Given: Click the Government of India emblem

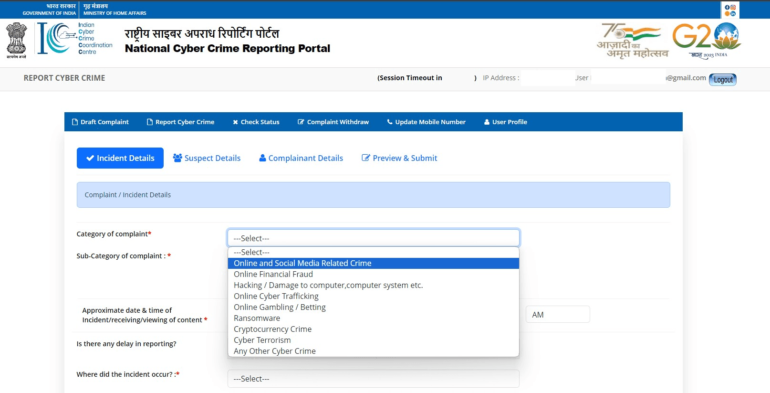Looking at the screenshot, I should pos(16,40).
